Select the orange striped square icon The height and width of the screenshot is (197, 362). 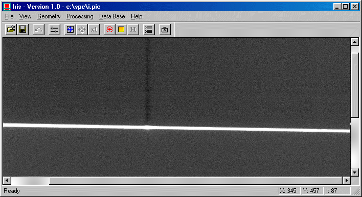(121, 30)
